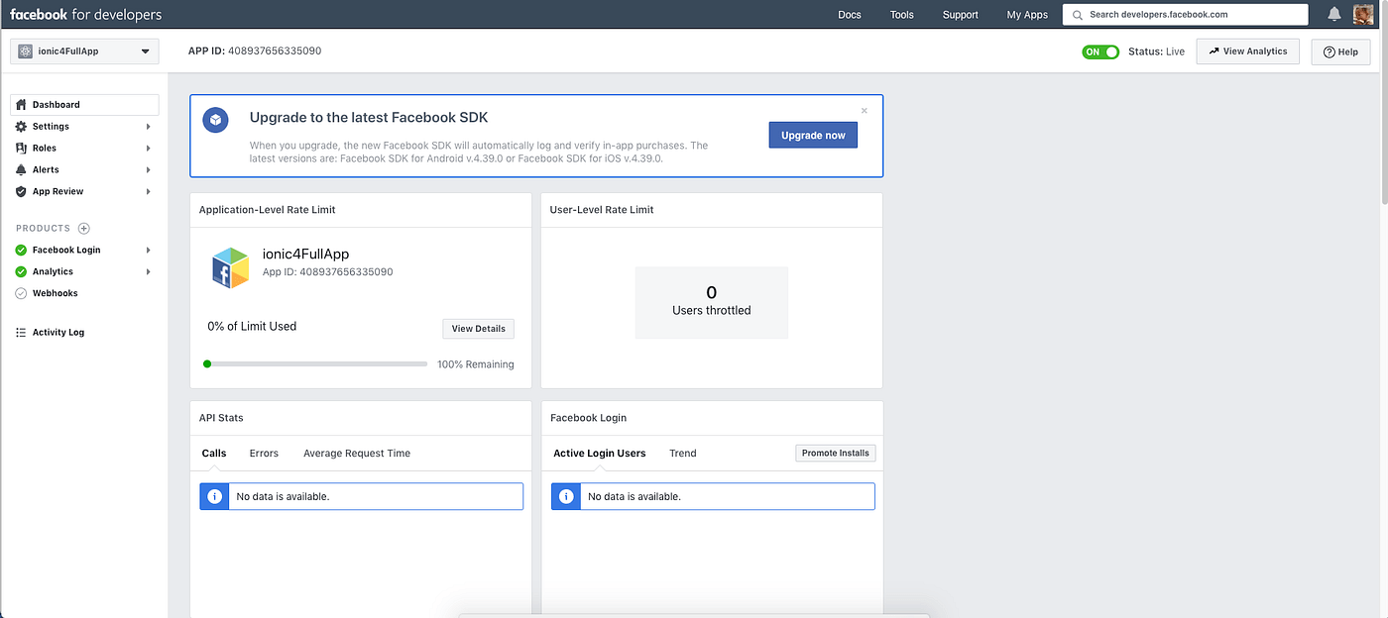1388x618 pixels.
Task: Expand the Alerts submenu arrow
Action: 149,169
